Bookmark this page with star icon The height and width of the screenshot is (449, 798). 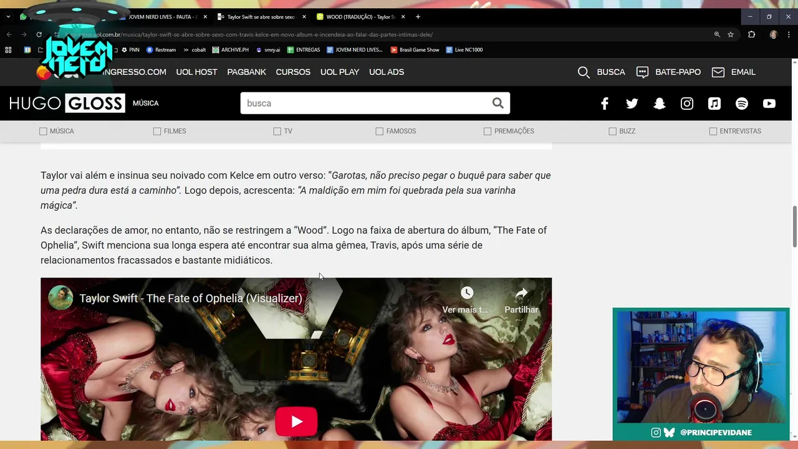pos(731,34)
